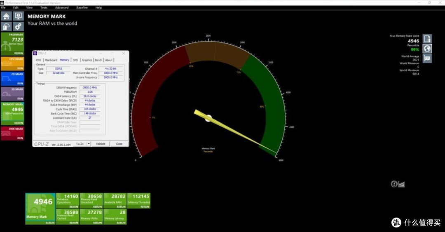Rerun the Memory Read Cached test

(x=73, y=223)
